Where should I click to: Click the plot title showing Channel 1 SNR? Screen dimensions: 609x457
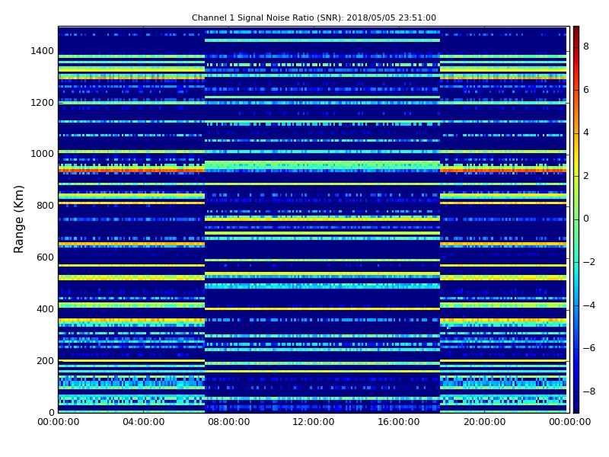tap(314, 18)
